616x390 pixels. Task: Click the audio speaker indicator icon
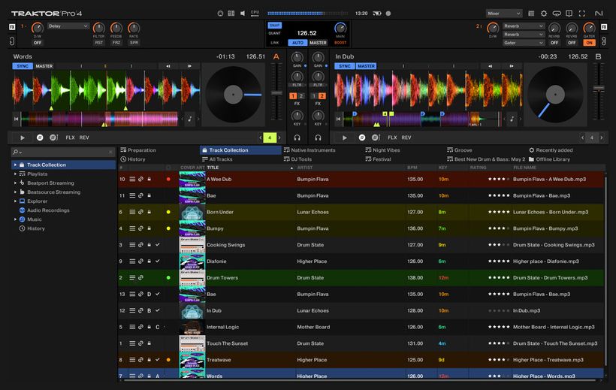click(x=243, y=14)
